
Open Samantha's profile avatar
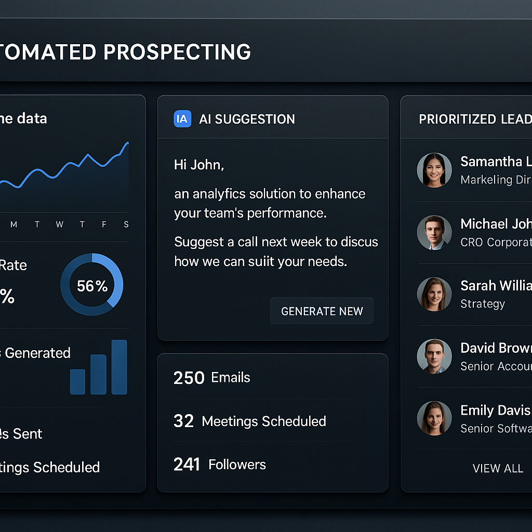[x=434, y=170]
